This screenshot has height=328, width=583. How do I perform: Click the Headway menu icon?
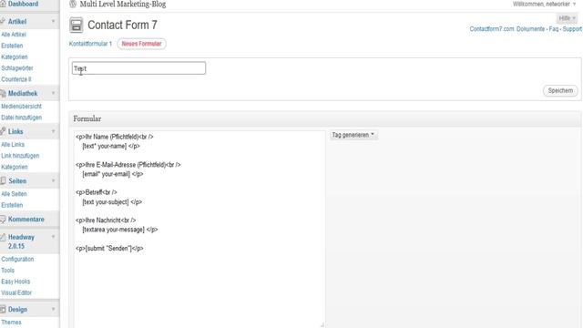point(3,237)
